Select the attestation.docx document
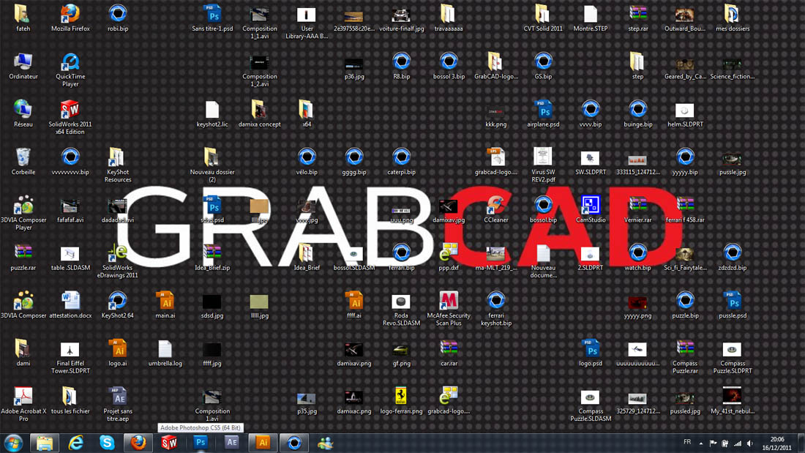 tap(70, 304)
